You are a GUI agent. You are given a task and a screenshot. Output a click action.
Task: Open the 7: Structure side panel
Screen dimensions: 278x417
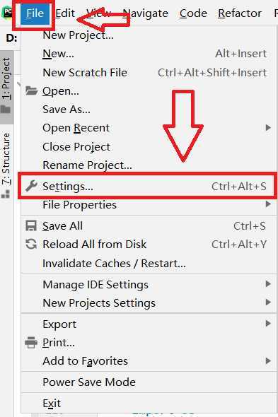6,165
